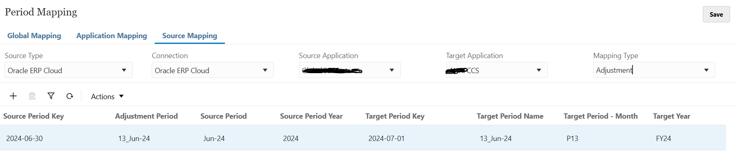Refresh the mapping table

(70, 96)
